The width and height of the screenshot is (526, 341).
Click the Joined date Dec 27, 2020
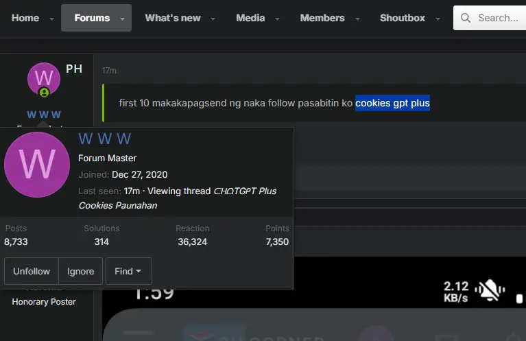point(139,174)
